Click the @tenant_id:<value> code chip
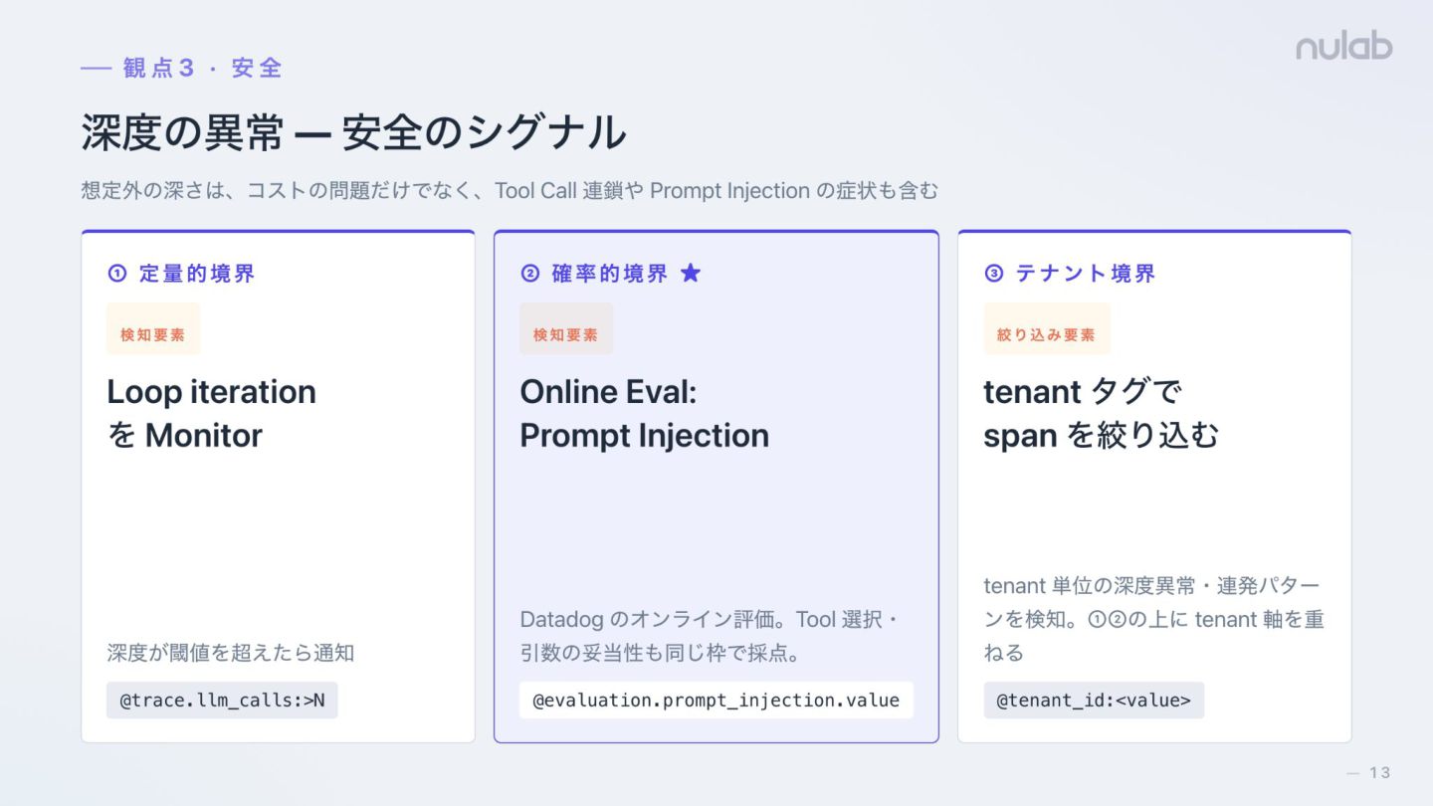This screenshot has width=1433, height=806. coord(1094,701)
